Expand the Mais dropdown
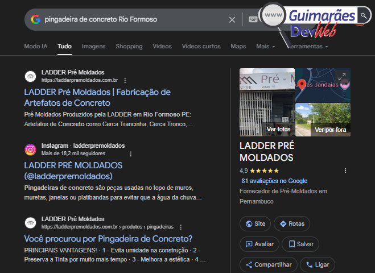Viewport: 375px width, 274px height. [266, 46]
